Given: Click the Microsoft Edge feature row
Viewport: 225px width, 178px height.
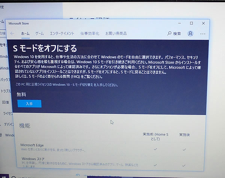Looking at the screenshot, I should coord(33,145).
